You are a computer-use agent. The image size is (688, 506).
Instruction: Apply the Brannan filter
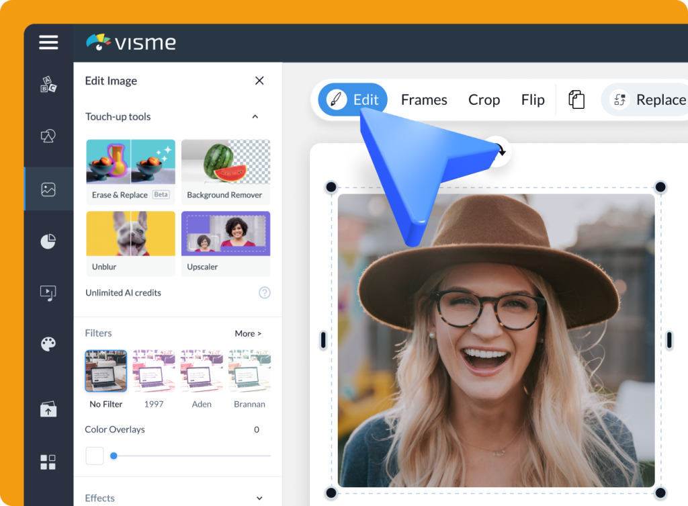[x=250, y=371]
